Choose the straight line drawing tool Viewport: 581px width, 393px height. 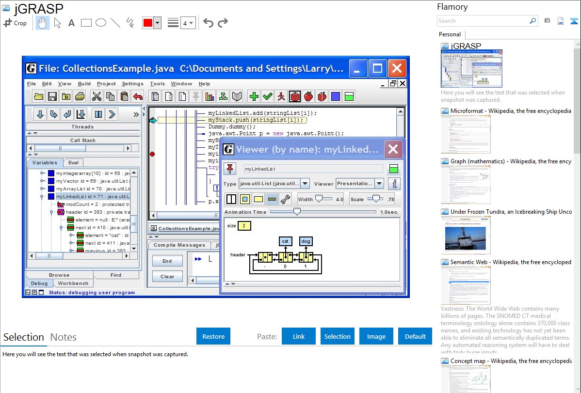click(x=115, y=23)
